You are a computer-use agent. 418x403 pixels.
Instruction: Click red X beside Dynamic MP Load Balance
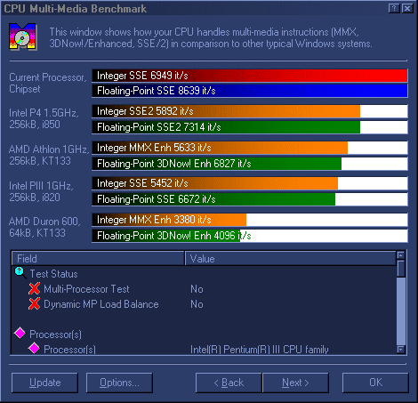(35, 303)
